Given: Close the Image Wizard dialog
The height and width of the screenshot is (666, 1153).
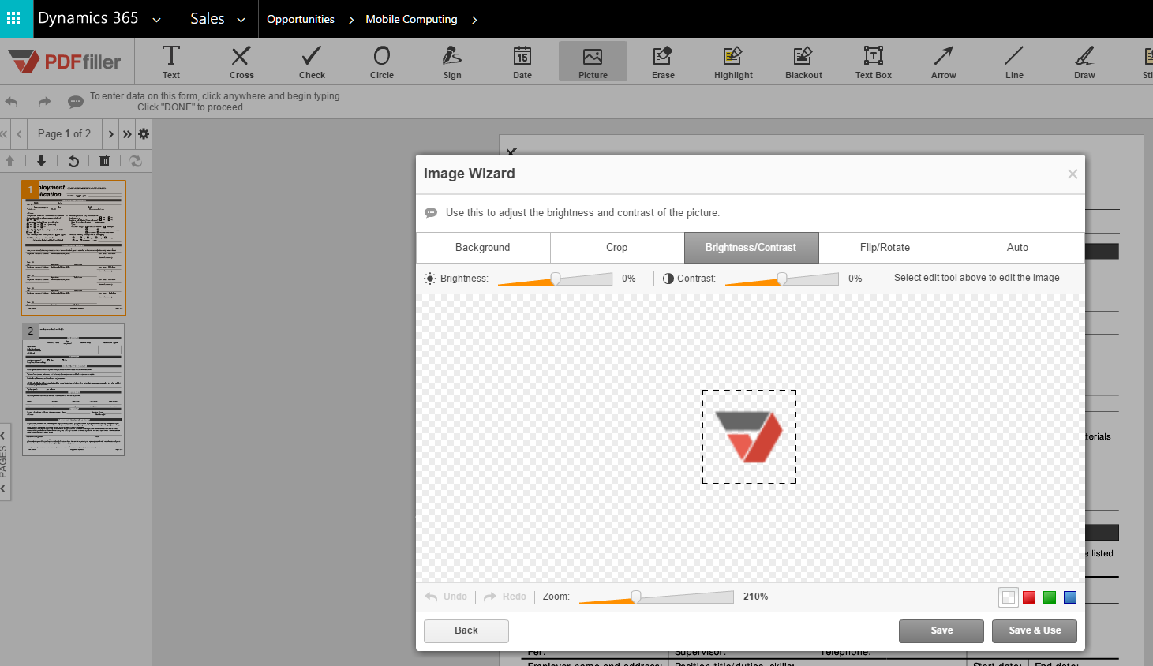Looking at the screenshot, I should [1073, 174].
